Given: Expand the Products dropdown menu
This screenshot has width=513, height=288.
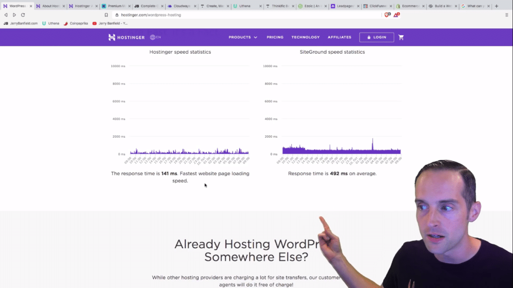Looking at the screenshot, I should pyautogui.click(x=243, y=37).
